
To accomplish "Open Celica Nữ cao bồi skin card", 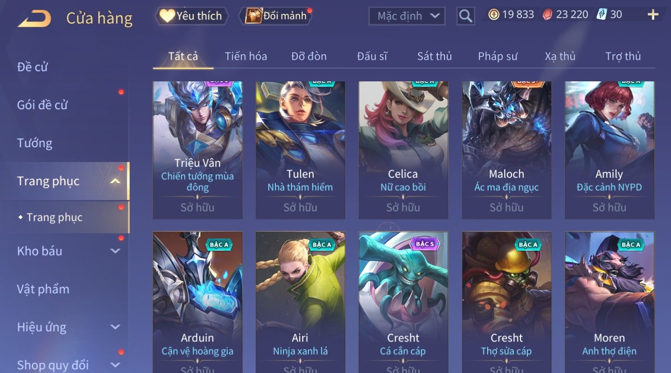I will (x=403, y=150).
